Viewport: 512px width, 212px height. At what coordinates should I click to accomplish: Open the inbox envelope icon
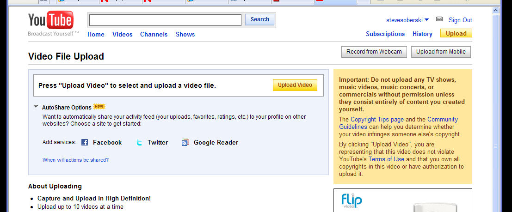tap(439, 19)
